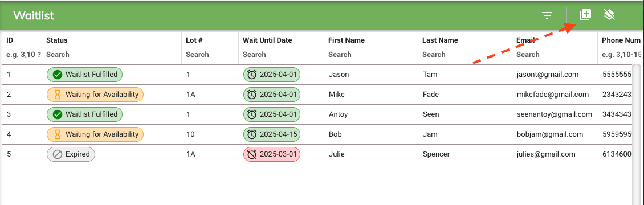
Task: Focus the Status search field
Action: [x=112, y=55]
